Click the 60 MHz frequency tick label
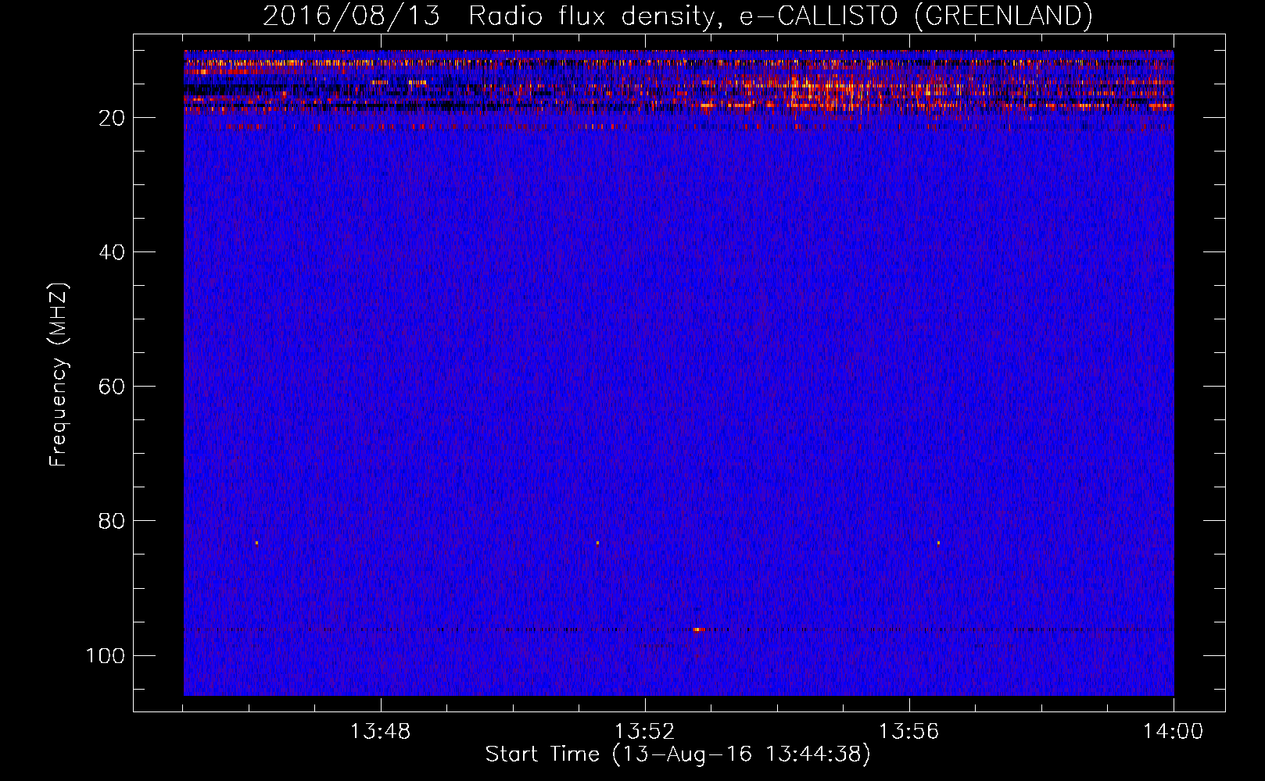 [112, 387]
